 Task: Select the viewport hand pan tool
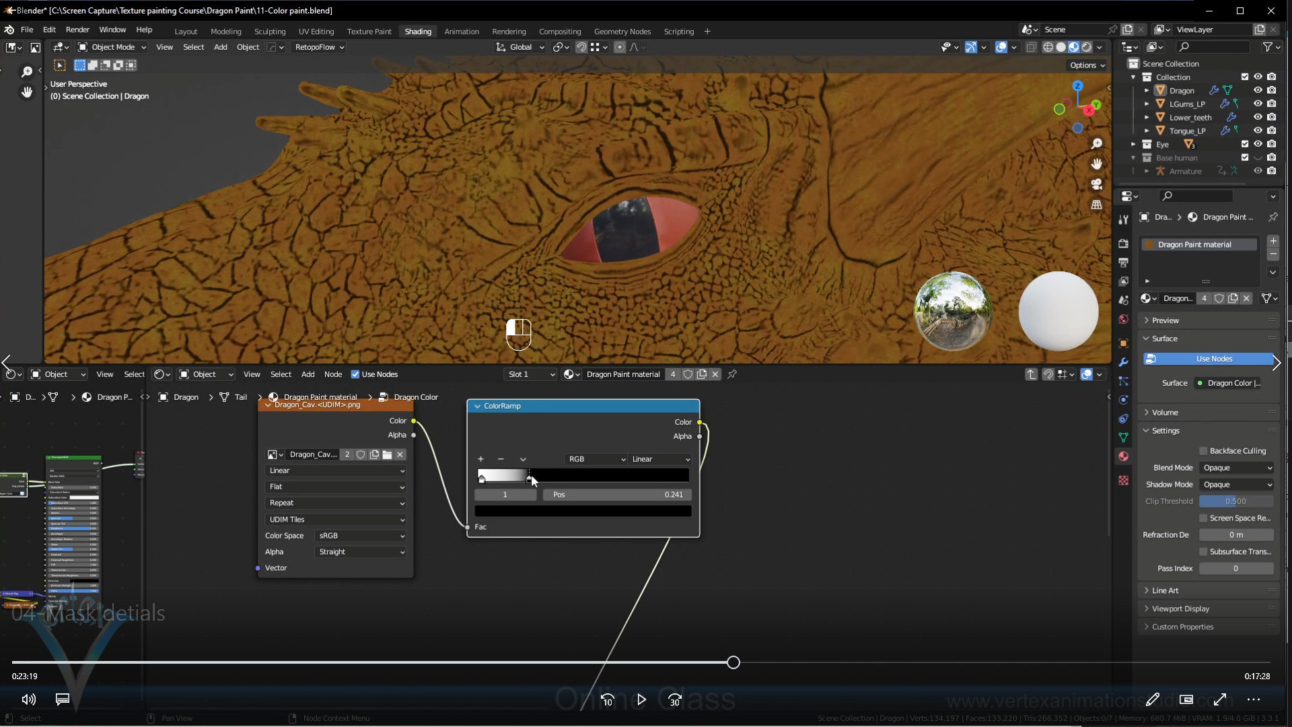pos(1096,164)
